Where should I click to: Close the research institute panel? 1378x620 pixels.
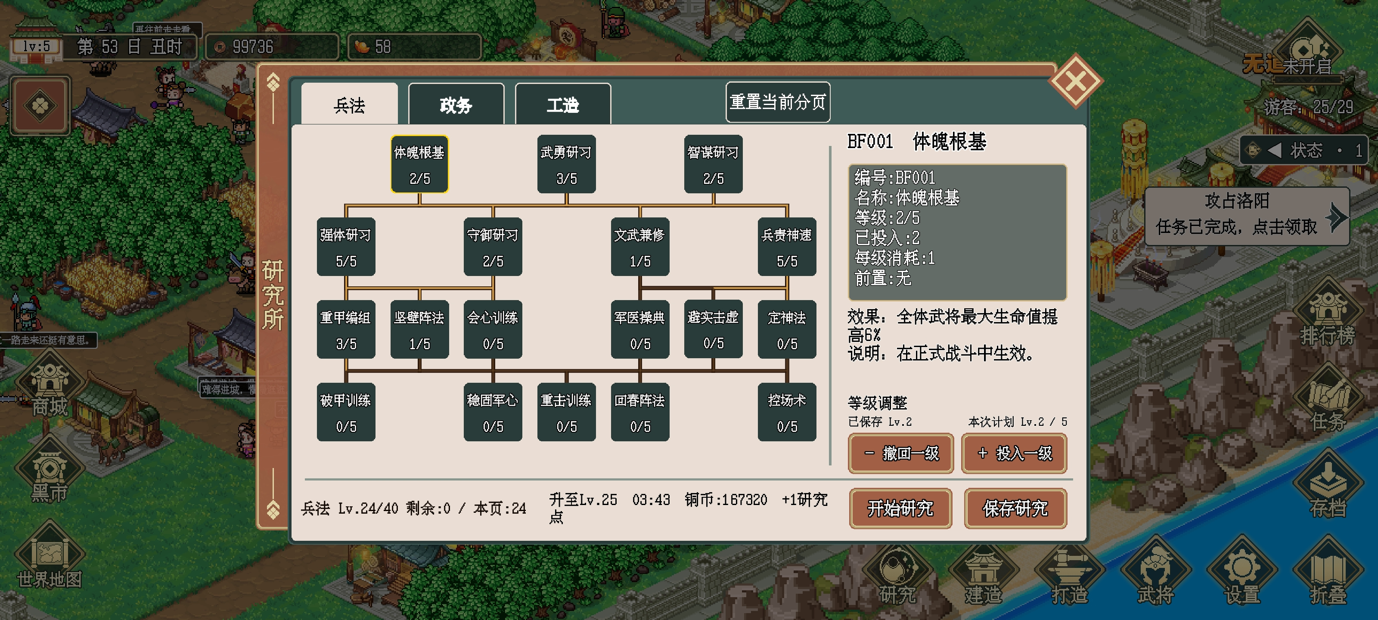[1075, 81]
